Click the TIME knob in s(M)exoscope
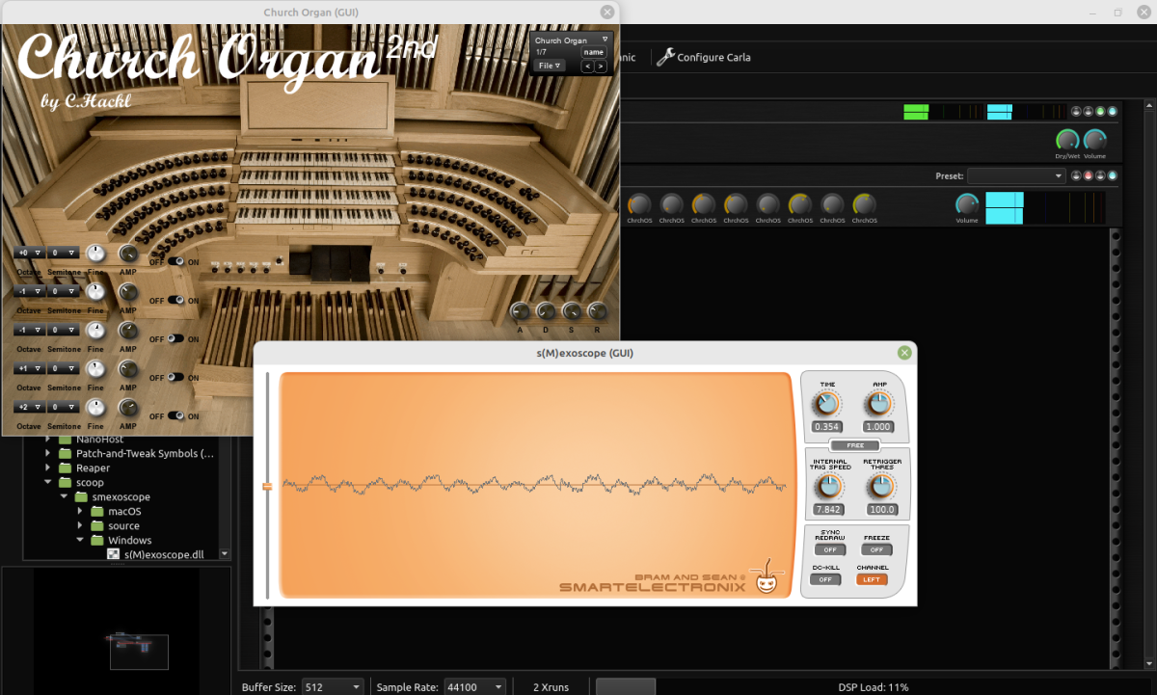Viewport: 1157px width, 695px height. [827, 404]
